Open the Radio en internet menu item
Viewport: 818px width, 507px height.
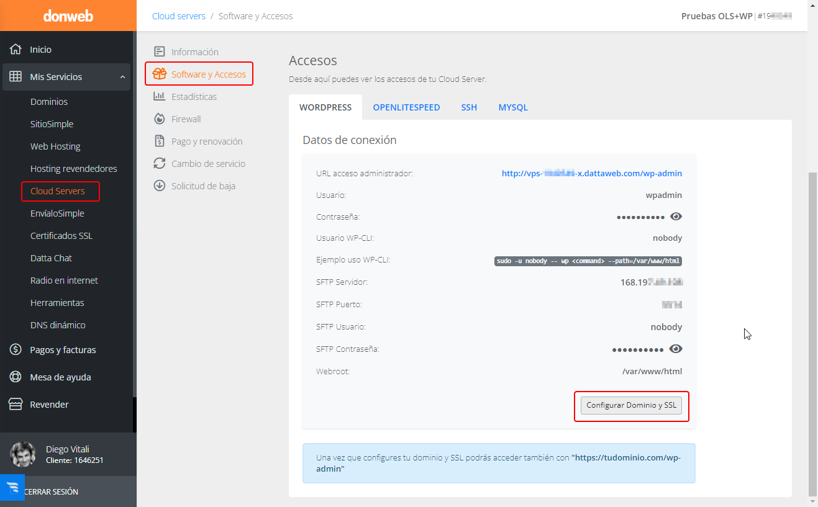point(64,280)
